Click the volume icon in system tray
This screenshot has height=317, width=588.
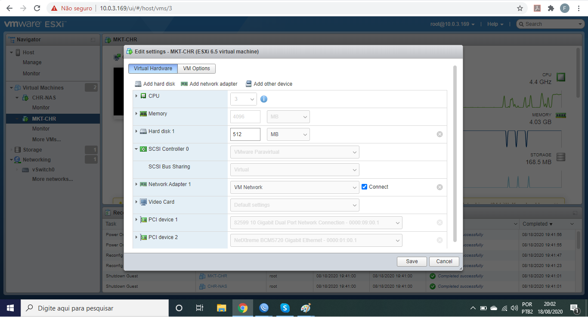click(x=514, y=308)
